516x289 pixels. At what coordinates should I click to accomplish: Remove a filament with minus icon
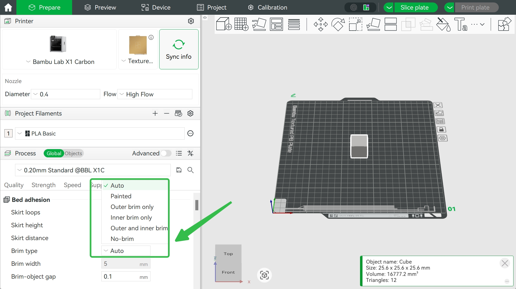pos(167,113)
